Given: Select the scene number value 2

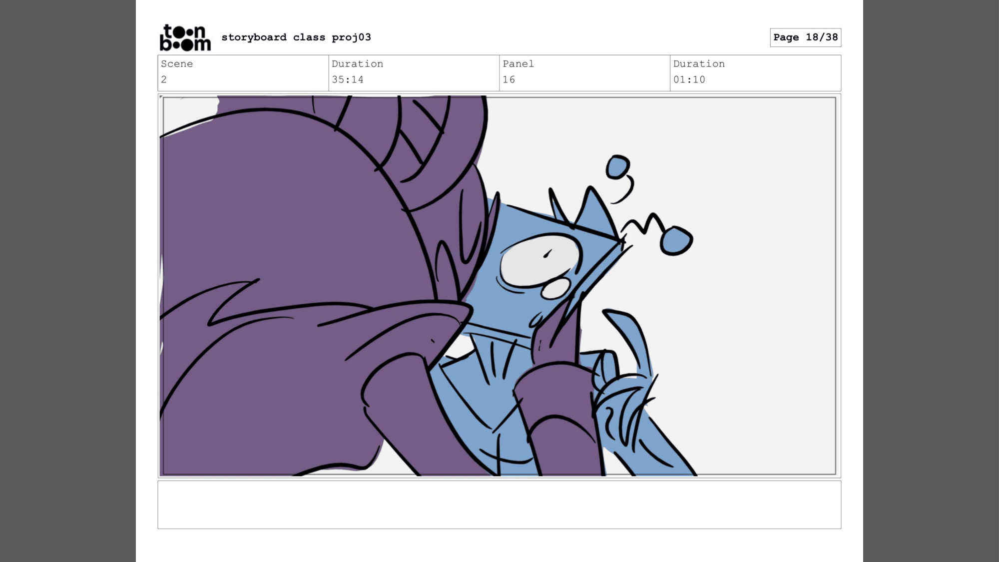Looking at the screenshot, I should 164,79.
